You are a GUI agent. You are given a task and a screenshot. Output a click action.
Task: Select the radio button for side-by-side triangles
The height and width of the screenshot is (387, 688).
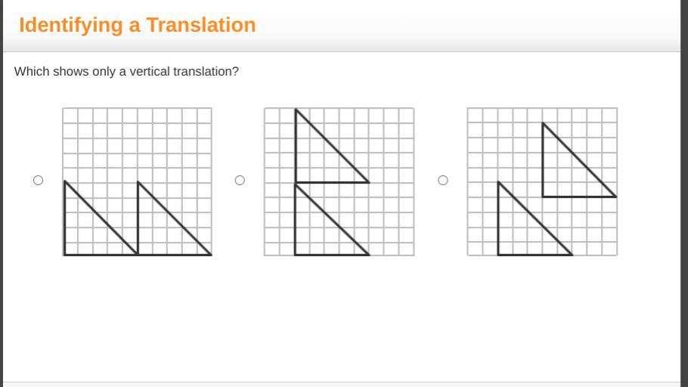click(39, 180)
